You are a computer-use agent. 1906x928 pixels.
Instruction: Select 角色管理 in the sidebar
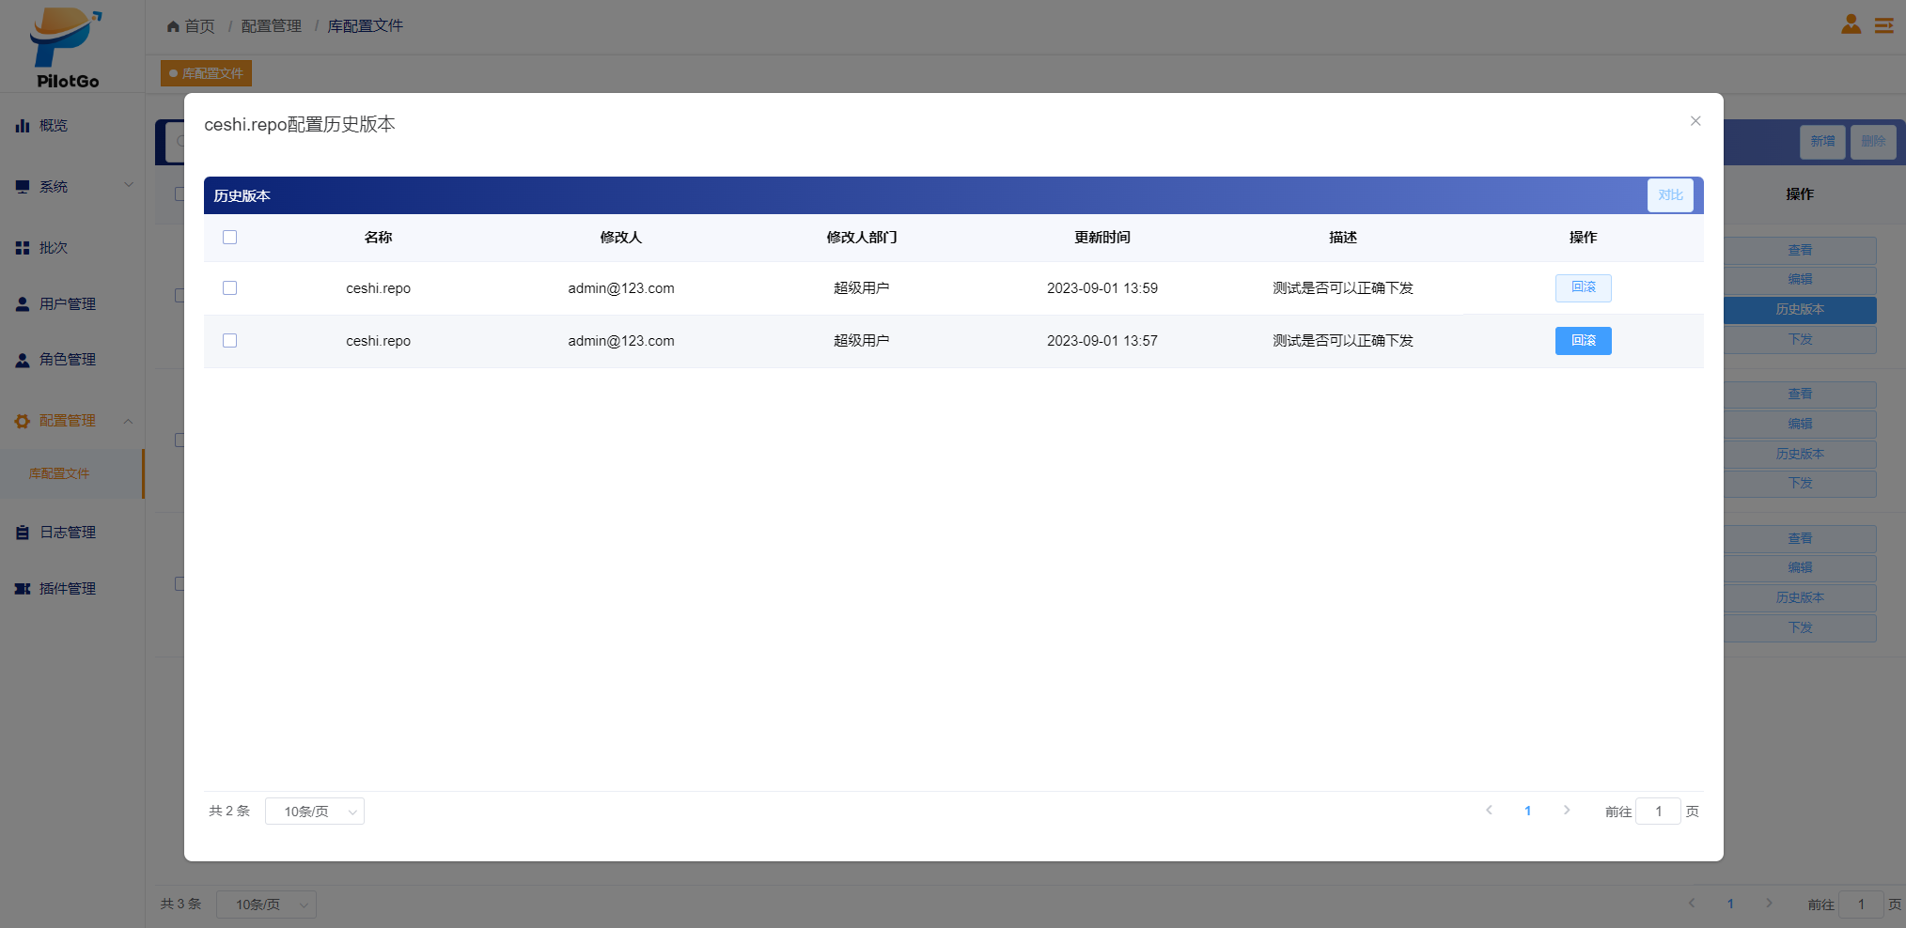67,360
